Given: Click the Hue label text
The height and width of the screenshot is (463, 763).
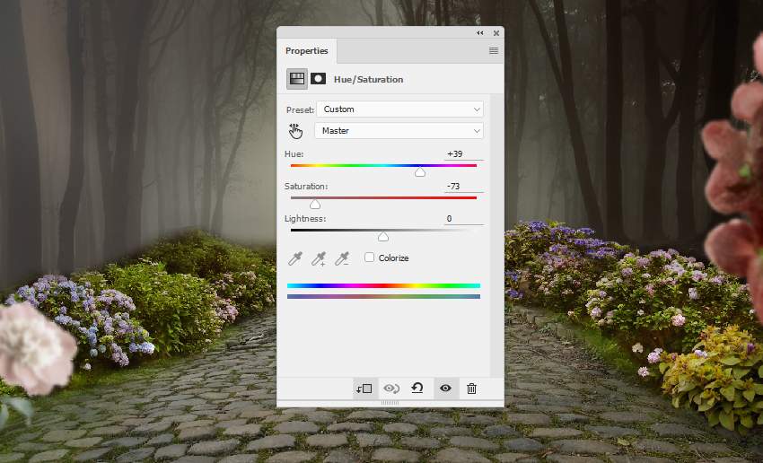Looking at the screenshot, I should click(294, 153).
